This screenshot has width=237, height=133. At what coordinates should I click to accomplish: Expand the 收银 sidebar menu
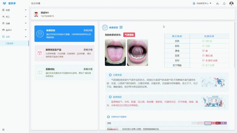(14, 10)
